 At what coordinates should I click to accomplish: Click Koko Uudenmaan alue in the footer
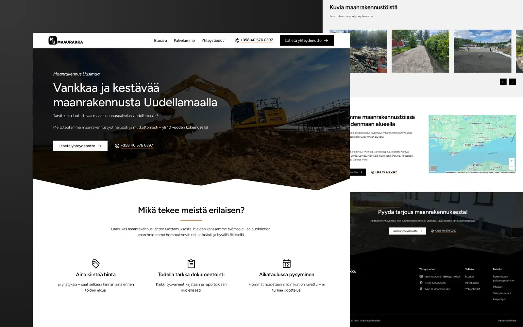[x=437, y=289]
